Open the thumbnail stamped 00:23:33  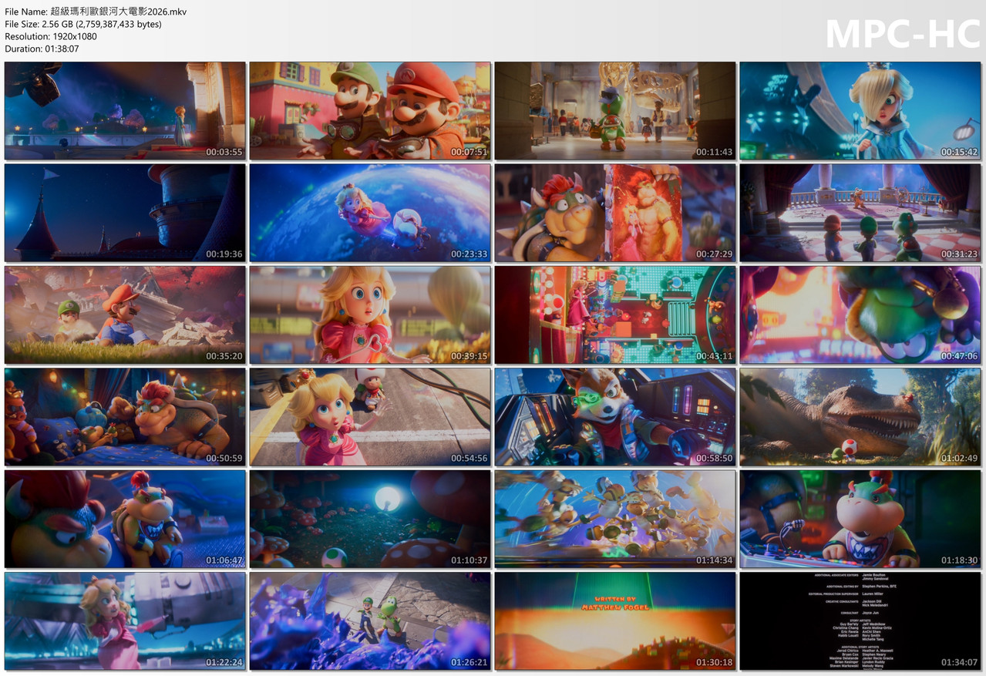point(370,213)
